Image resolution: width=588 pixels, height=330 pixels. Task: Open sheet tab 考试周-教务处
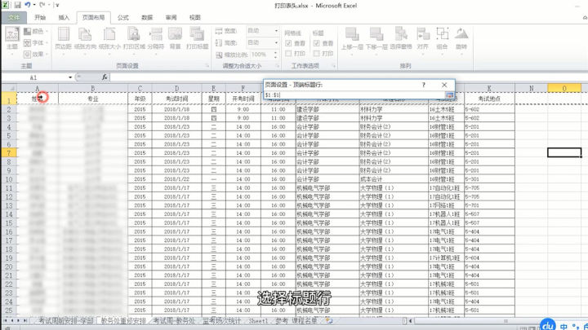pos(174,321)
